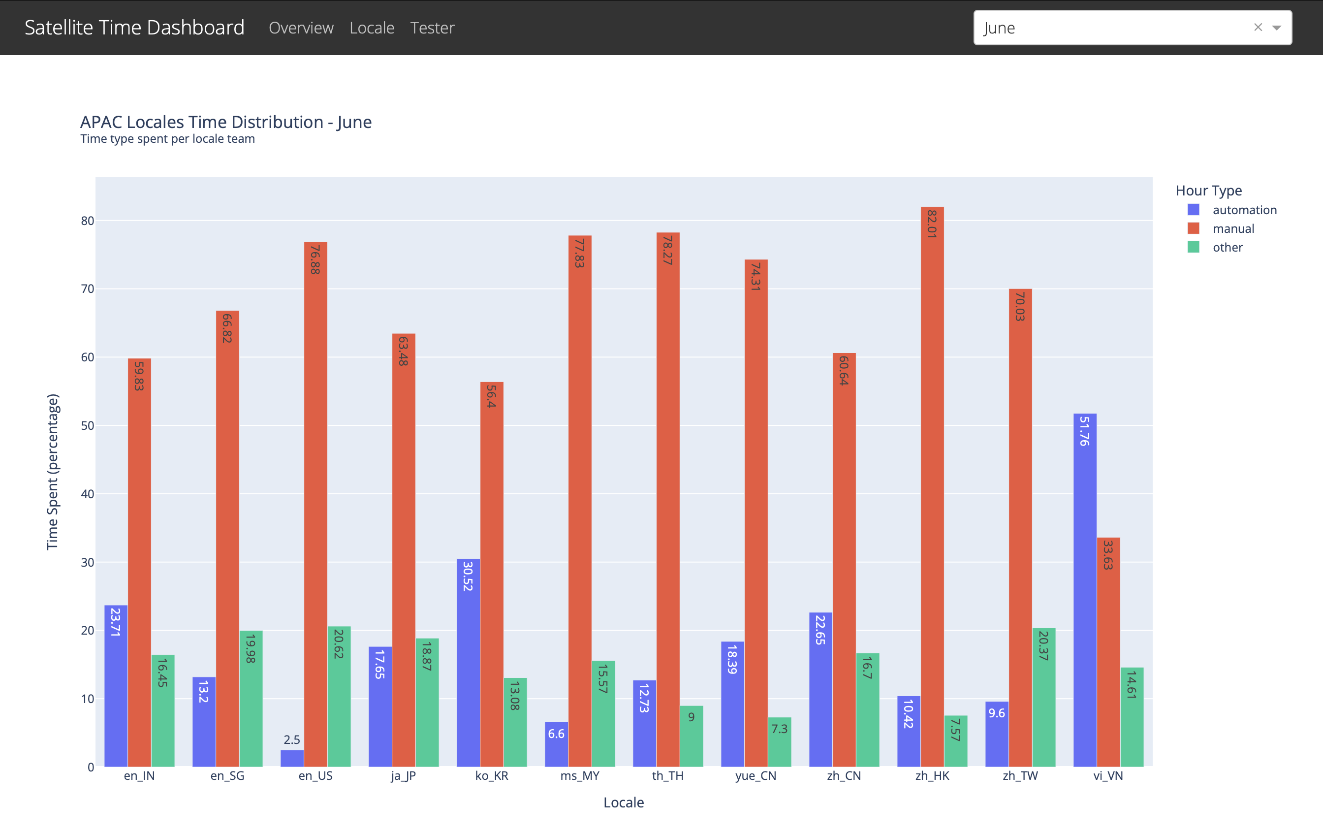Click the zh_TW other bar 20.37

tap(1044, 697)
